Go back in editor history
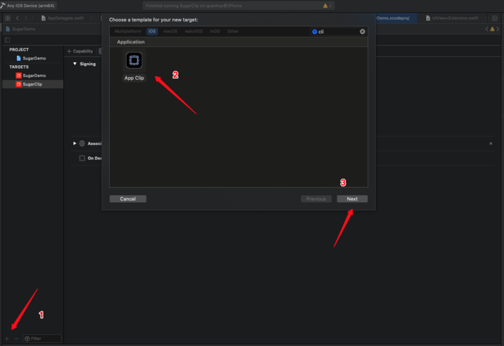This screenshot has height=346, width=504. (17, 18)
